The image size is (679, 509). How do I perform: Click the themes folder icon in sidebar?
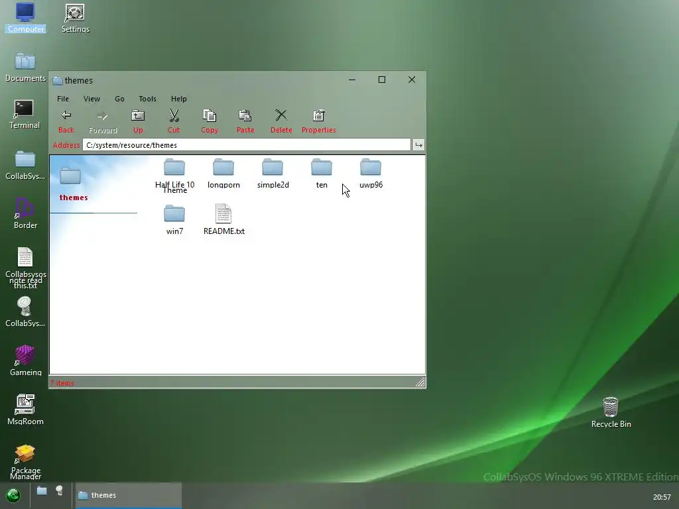70,175
